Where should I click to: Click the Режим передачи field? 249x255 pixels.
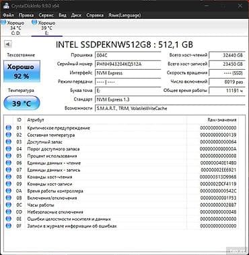pos(128,82)
